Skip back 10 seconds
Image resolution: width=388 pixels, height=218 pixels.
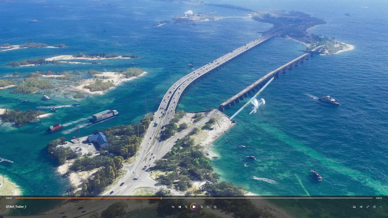[x=186, y=207]
